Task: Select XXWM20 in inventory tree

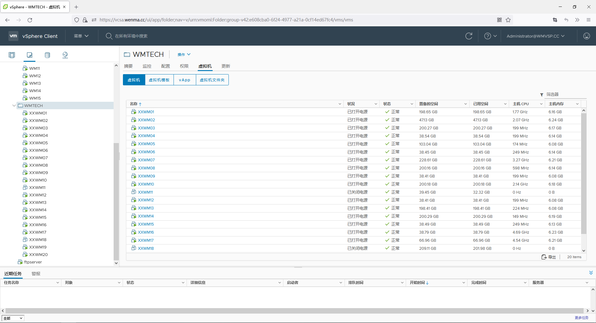Action: pos(38,254)
